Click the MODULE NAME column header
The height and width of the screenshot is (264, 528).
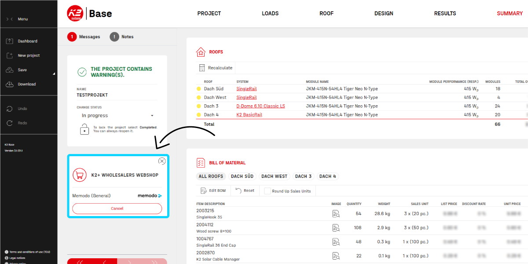point(317,82)
